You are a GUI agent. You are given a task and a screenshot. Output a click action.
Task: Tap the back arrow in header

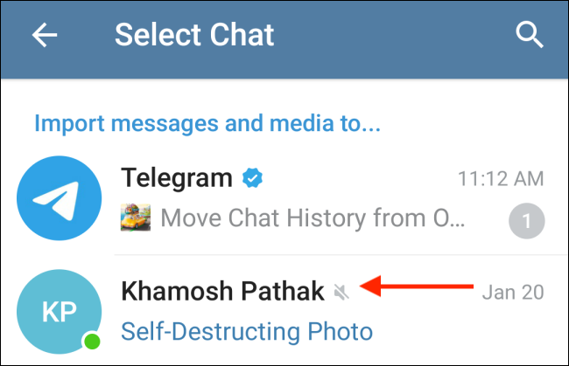45,36
